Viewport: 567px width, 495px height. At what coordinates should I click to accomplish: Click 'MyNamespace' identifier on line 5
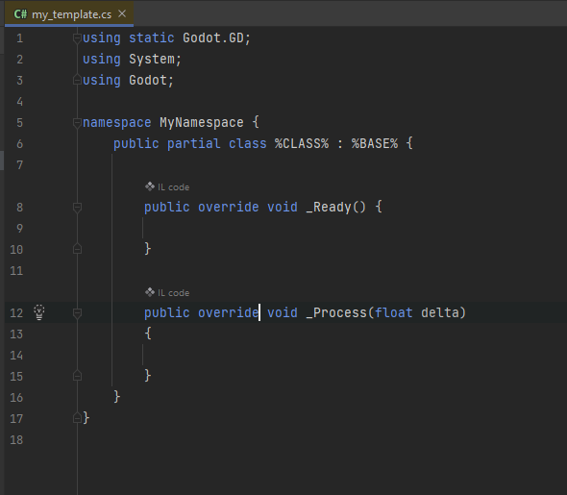pos(202,122)
